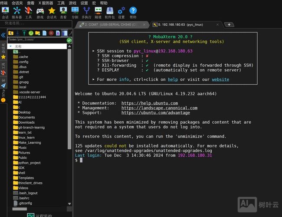
Task: Create new folder in SFTP browser
Action: tap(38, 33)
